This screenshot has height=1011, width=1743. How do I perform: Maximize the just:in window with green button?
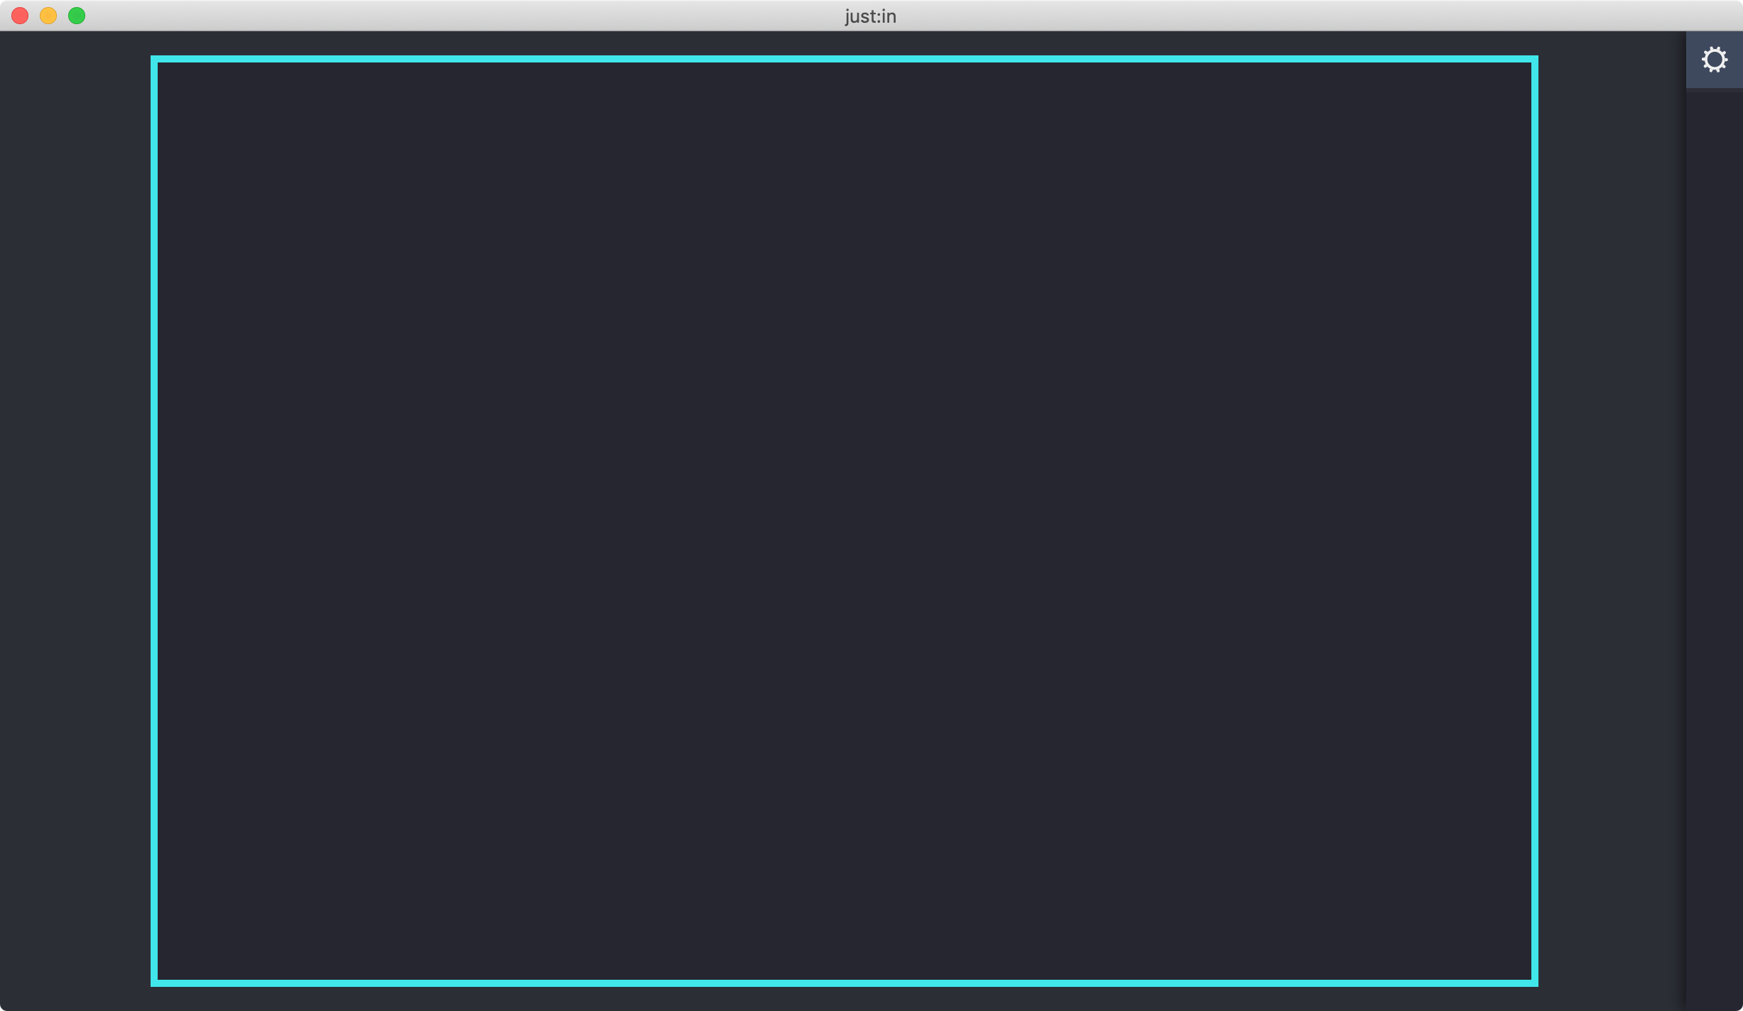pos(77,16)
